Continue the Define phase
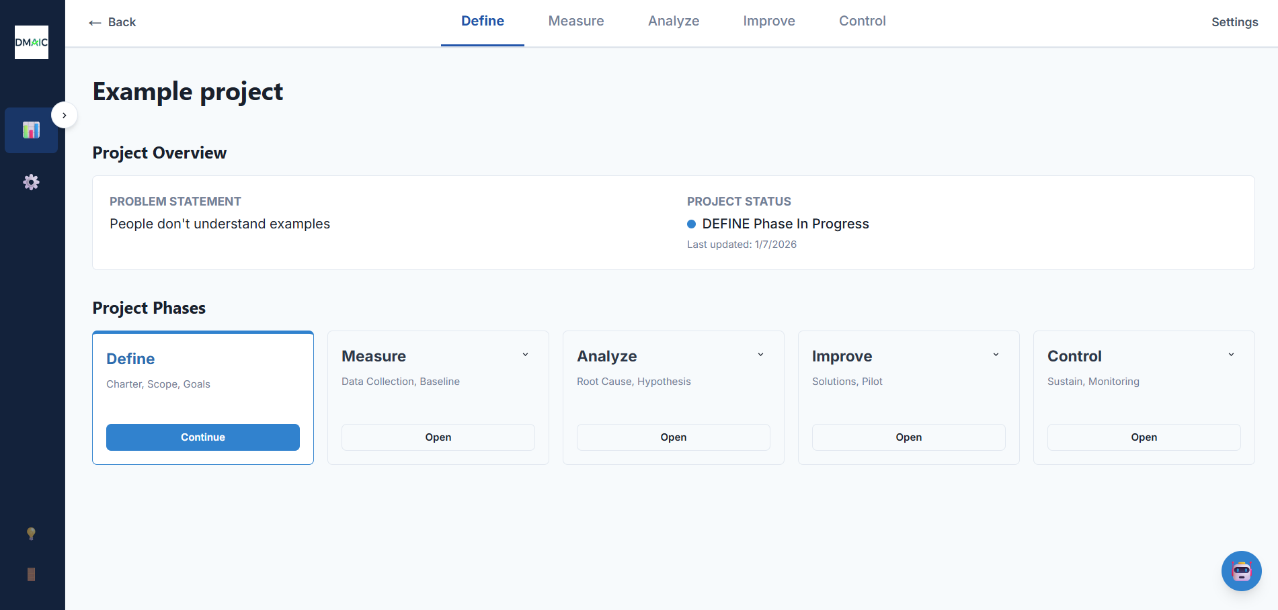 (202, 437)
